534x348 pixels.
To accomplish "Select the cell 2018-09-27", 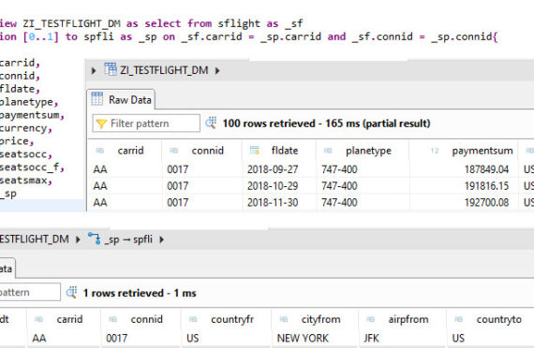I will click(x=273, y=169).
